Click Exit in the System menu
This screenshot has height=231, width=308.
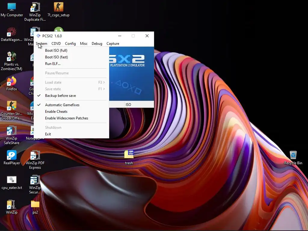72,134
